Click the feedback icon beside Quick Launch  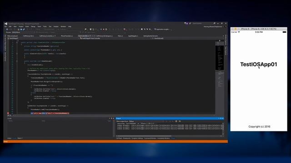[190, 24]
